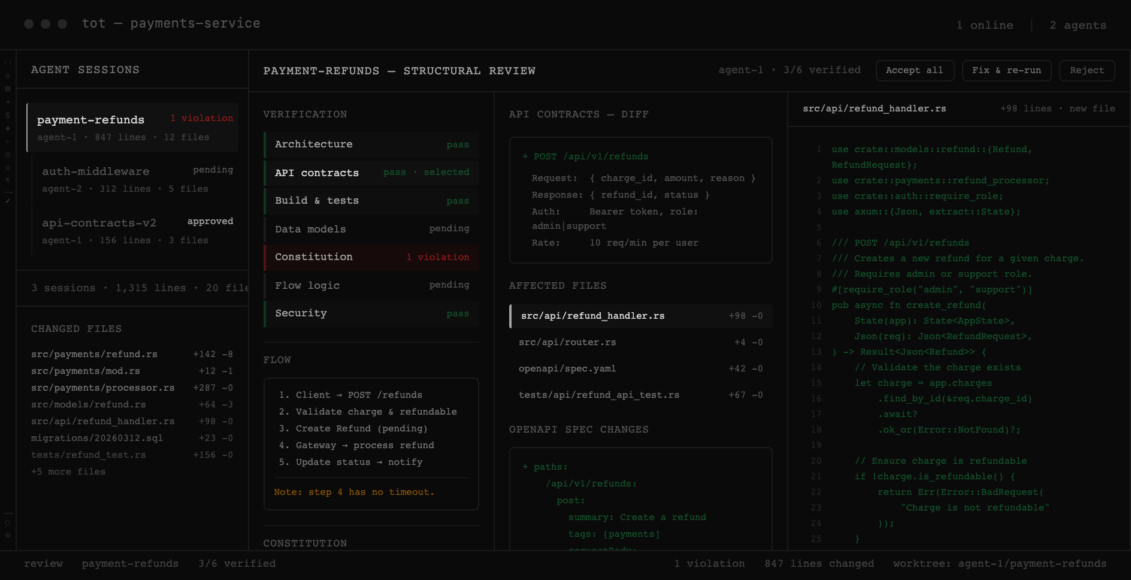Click the play triangle icon in the left rail
This screenshot has height=580, width=1131.
(x=8, y=141)
